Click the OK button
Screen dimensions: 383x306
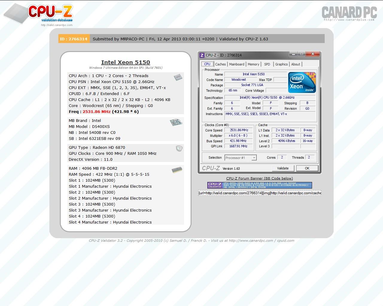click(x=307, y=168)
